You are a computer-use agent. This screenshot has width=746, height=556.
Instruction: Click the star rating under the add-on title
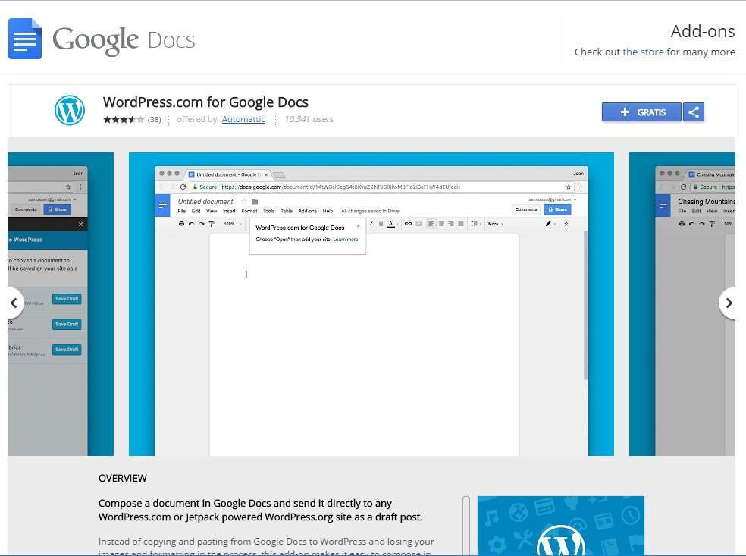pyautogui.click(x=124, y=120)
